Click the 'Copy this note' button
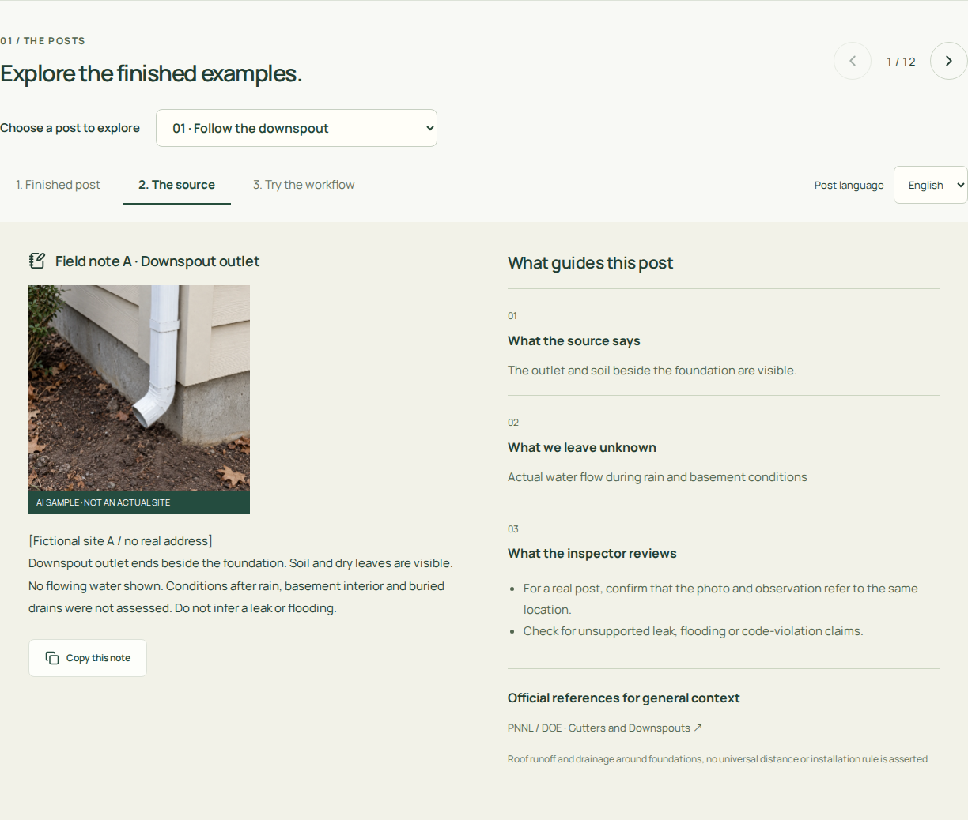Image resolution: width=968 pixels, height=820 pixels. (88, 658)
